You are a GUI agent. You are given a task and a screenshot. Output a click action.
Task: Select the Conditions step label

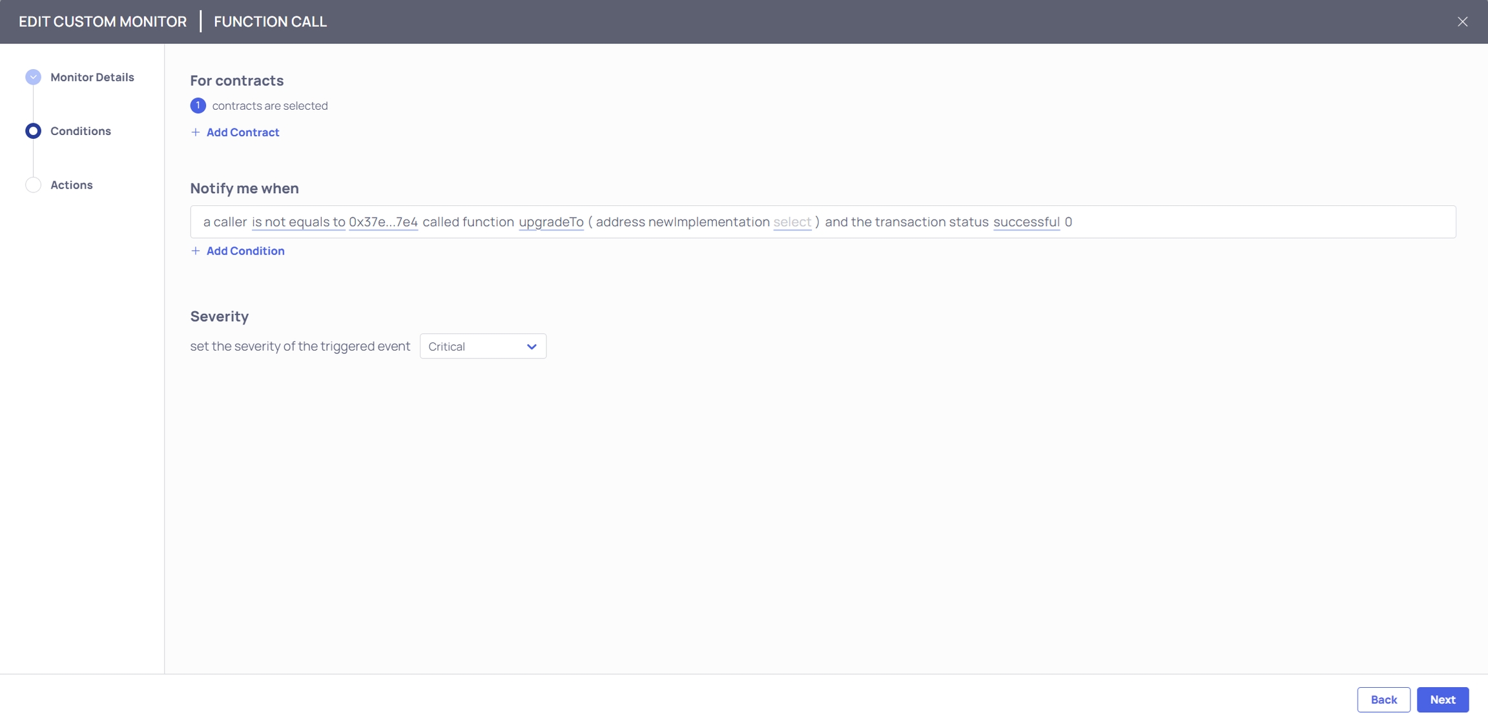coord(81,131)
